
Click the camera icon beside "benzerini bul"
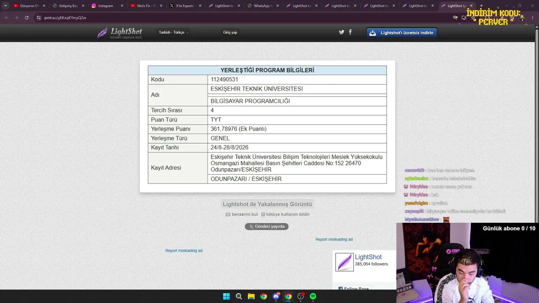(228, 214)
